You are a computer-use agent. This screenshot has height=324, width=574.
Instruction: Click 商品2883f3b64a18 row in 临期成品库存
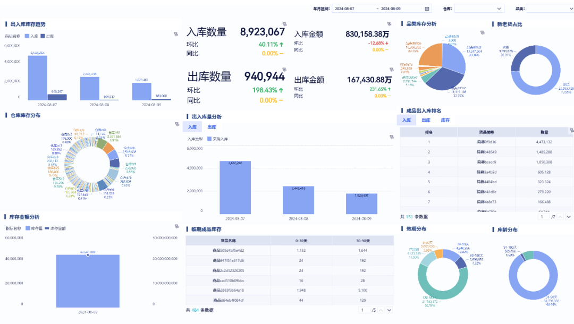click(x=290, y=291)
